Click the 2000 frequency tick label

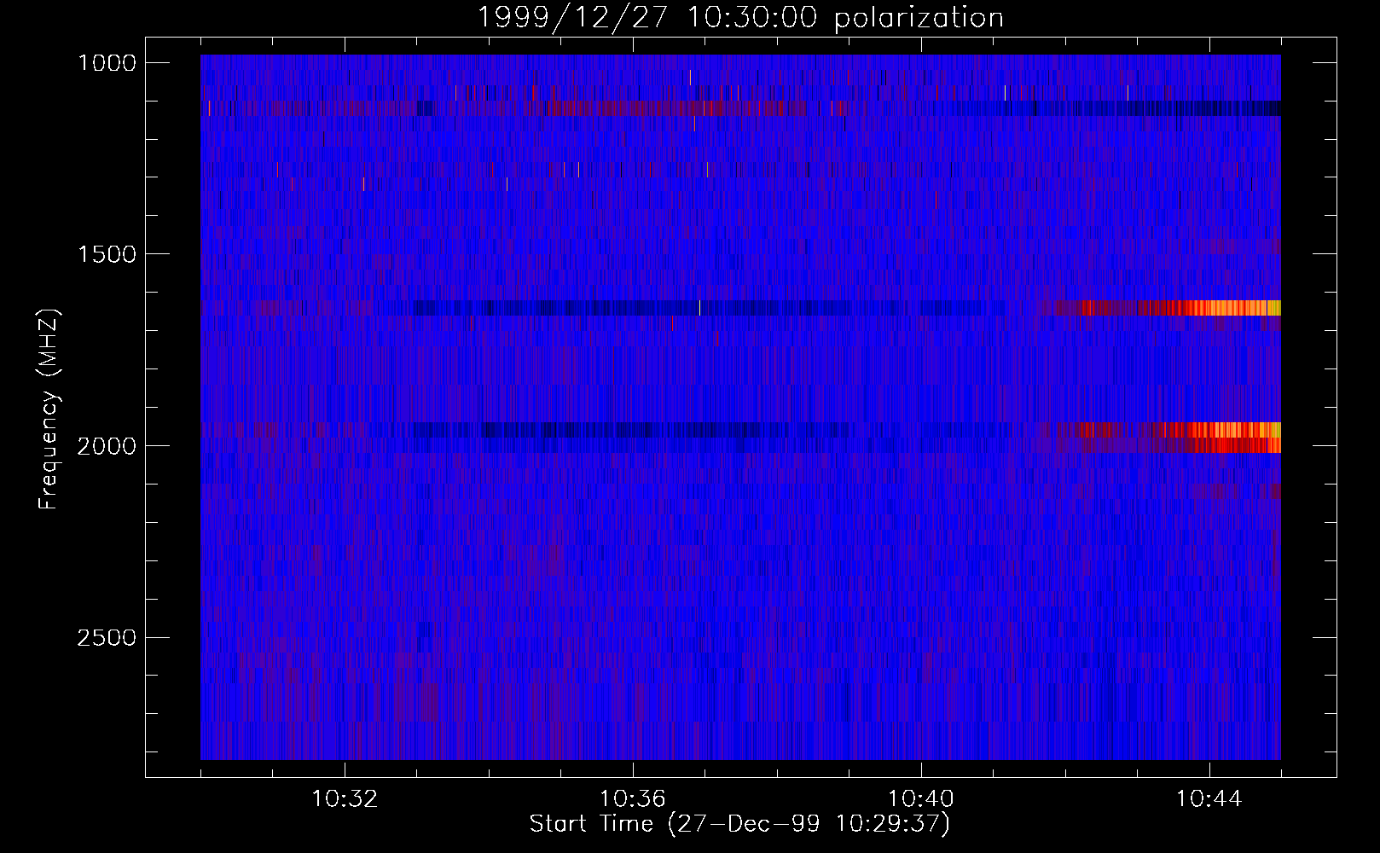pos(107,446)
